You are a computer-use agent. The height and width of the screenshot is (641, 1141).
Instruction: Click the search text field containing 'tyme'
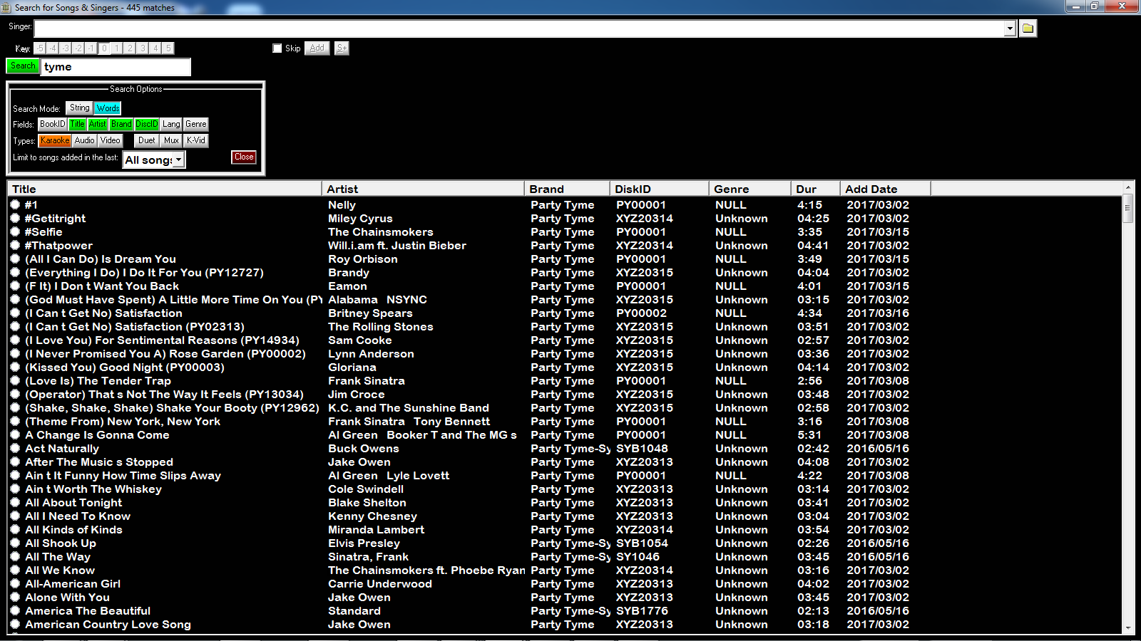(116, 67)
